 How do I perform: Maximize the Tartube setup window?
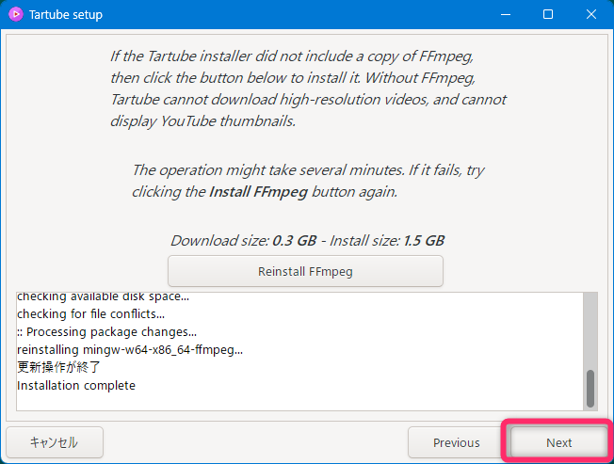548,15
